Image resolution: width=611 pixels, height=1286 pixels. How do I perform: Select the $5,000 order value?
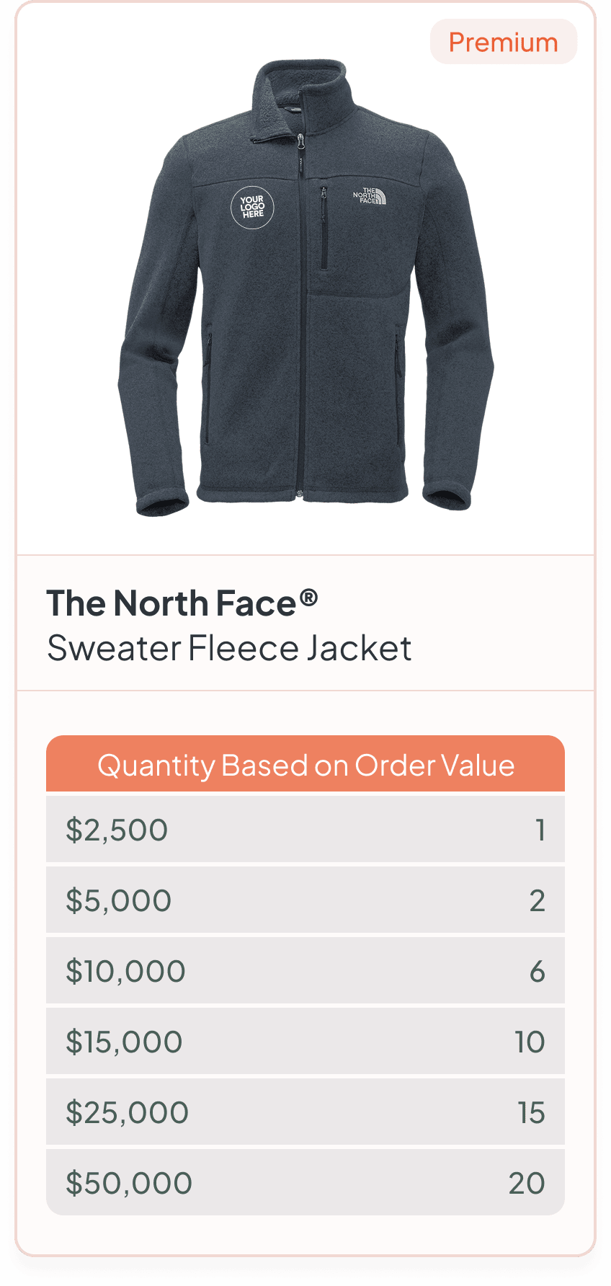119,900
